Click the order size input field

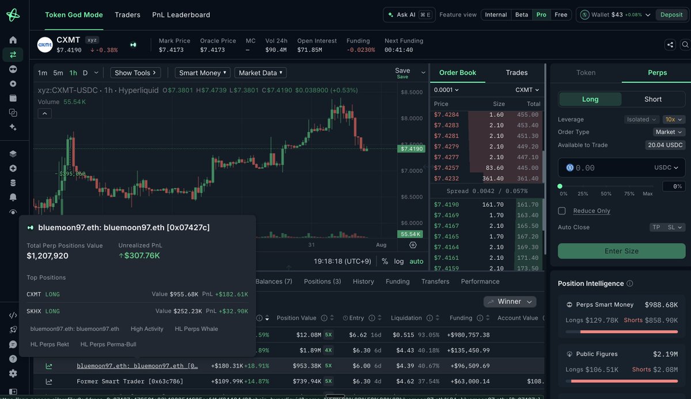(x=621, y=168)
